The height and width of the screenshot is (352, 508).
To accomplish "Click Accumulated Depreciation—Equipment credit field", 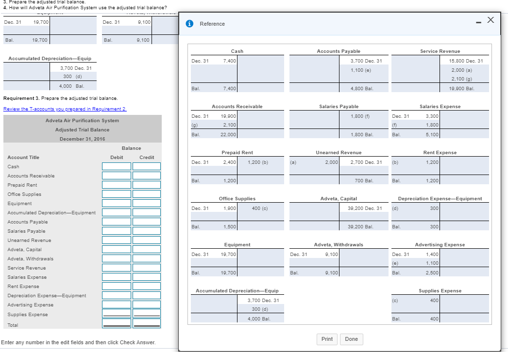I will click(147, 212).
